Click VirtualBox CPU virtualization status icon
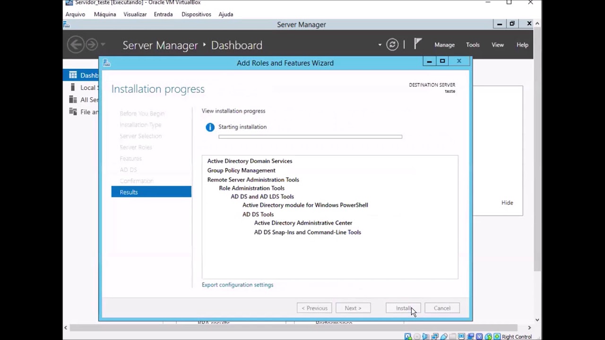 (479, 337)
